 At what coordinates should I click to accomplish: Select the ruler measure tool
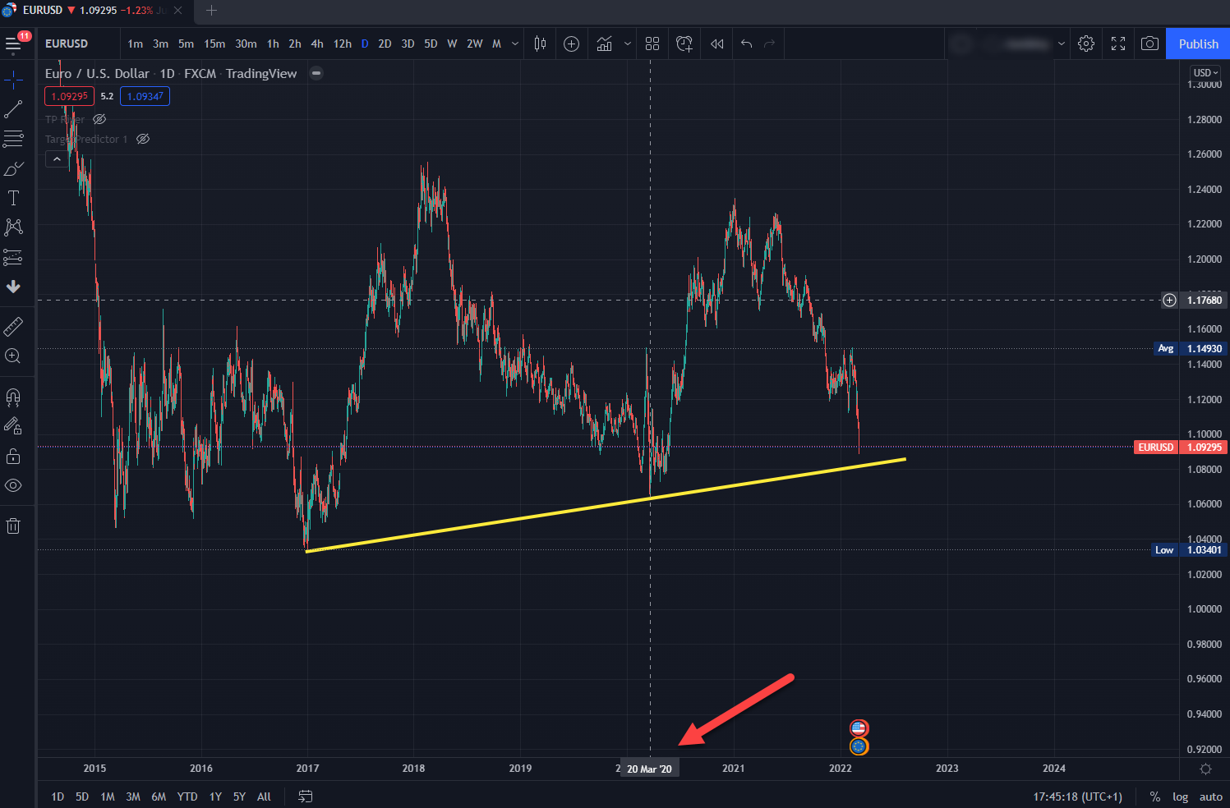click(13, 327)
